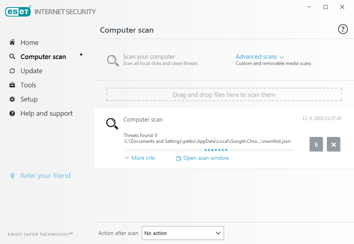Click the Open scan window icon
The height and width of the screenshot is (244, 354).
point(178,158)
